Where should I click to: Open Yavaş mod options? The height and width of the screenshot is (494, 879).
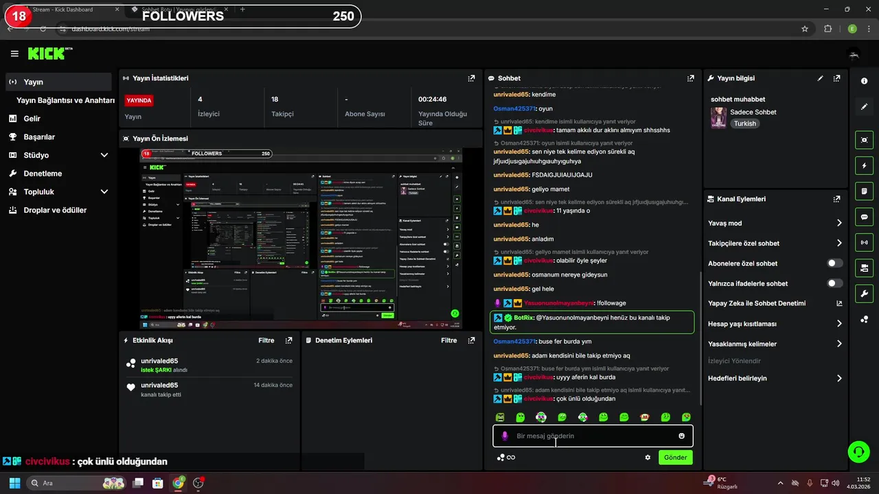point(775,223)
